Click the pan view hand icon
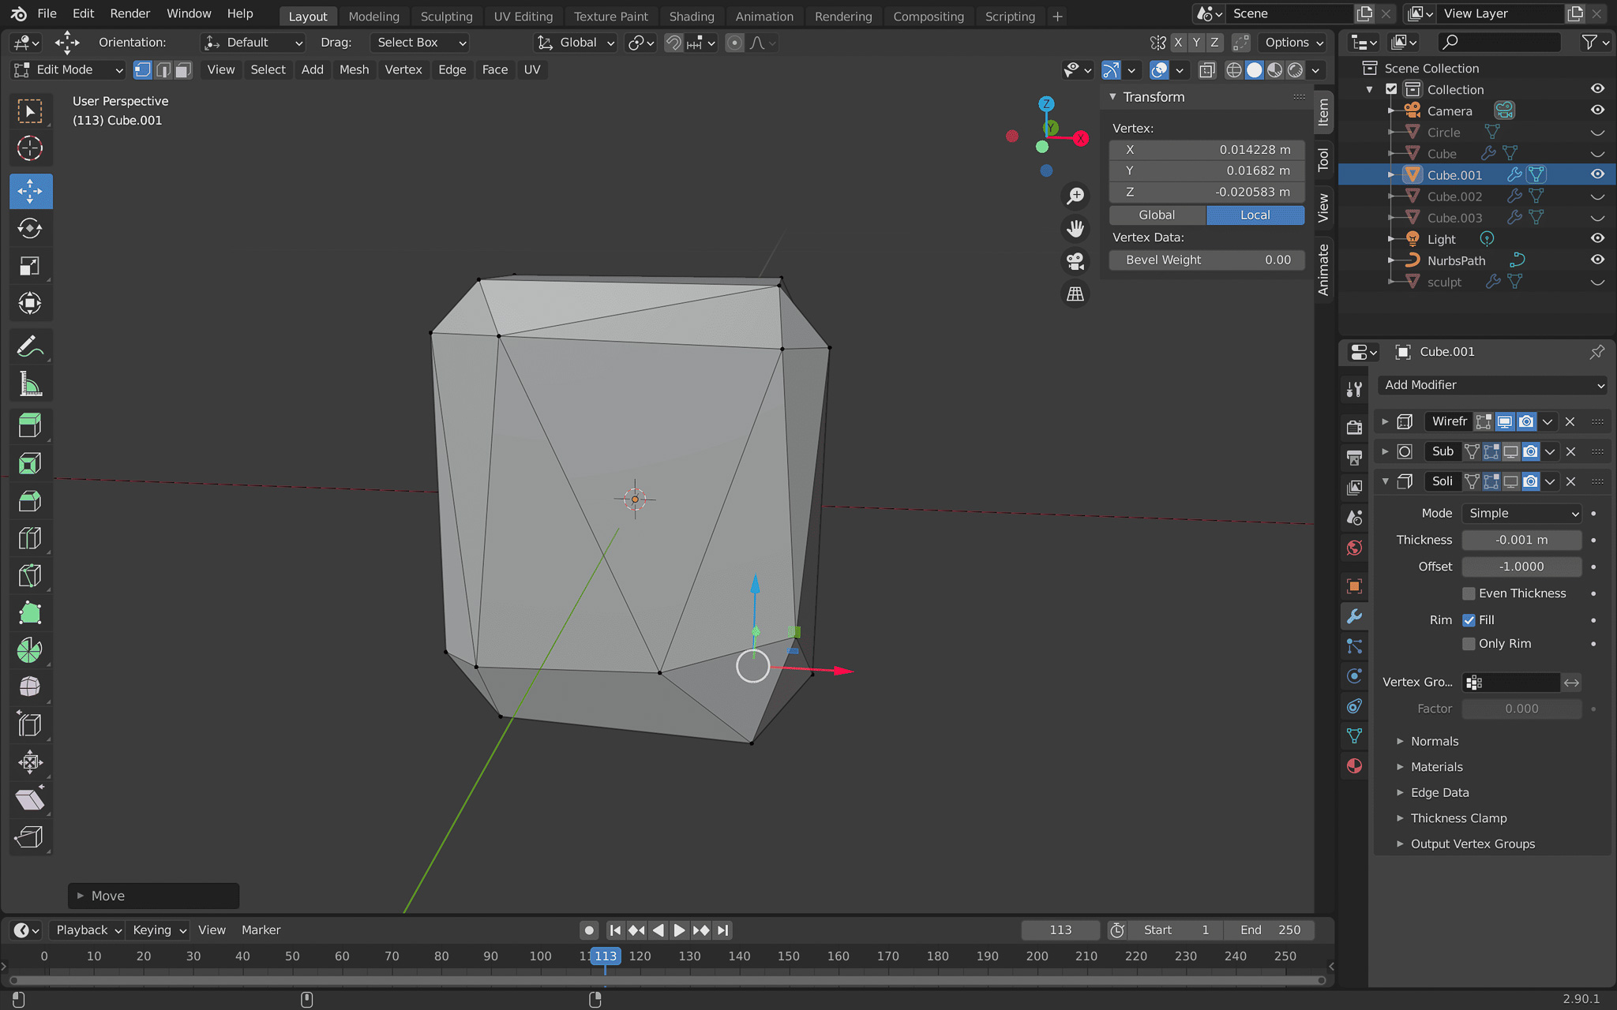The width and height of the screenshot is (1617, 1010). coord(1075,229)
